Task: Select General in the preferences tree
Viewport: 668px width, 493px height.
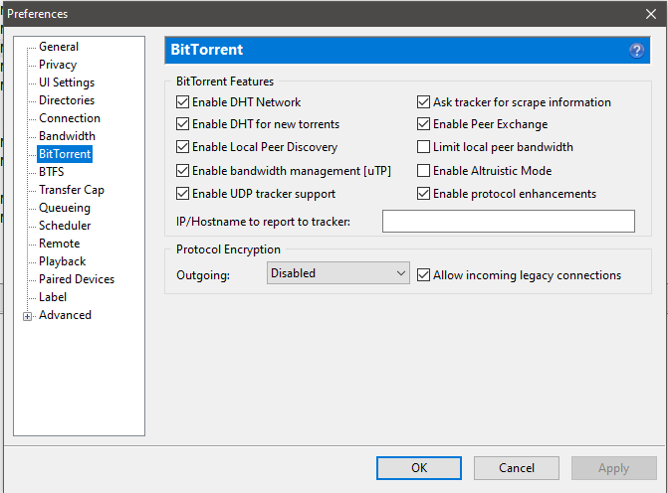Action: pyautogui.click(x=59, y=47)
